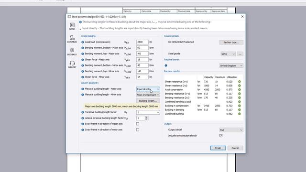Image resolution: width=306 pixels, height=172 pixels.
Task: Click info icon beside Shear force - Minor axis
Action: (83, 77)
